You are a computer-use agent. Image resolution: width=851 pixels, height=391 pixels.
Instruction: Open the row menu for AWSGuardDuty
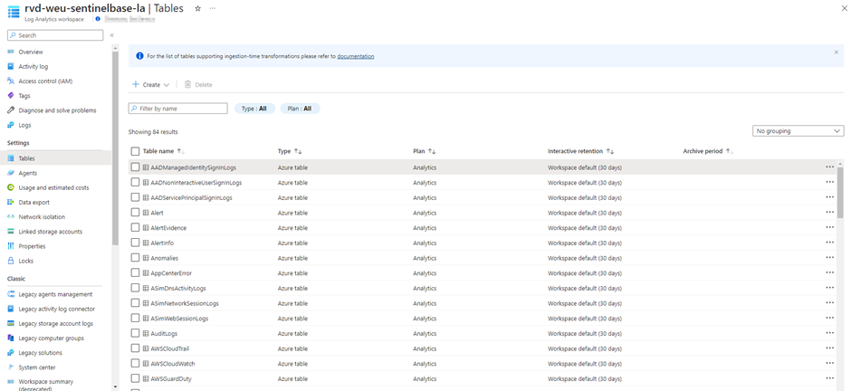click(829, 378)
